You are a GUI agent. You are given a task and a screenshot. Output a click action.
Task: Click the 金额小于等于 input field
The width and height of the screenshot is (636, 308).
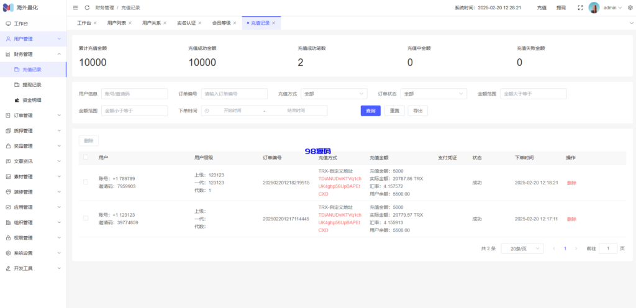pyautogui.click(x=134, y=111)
